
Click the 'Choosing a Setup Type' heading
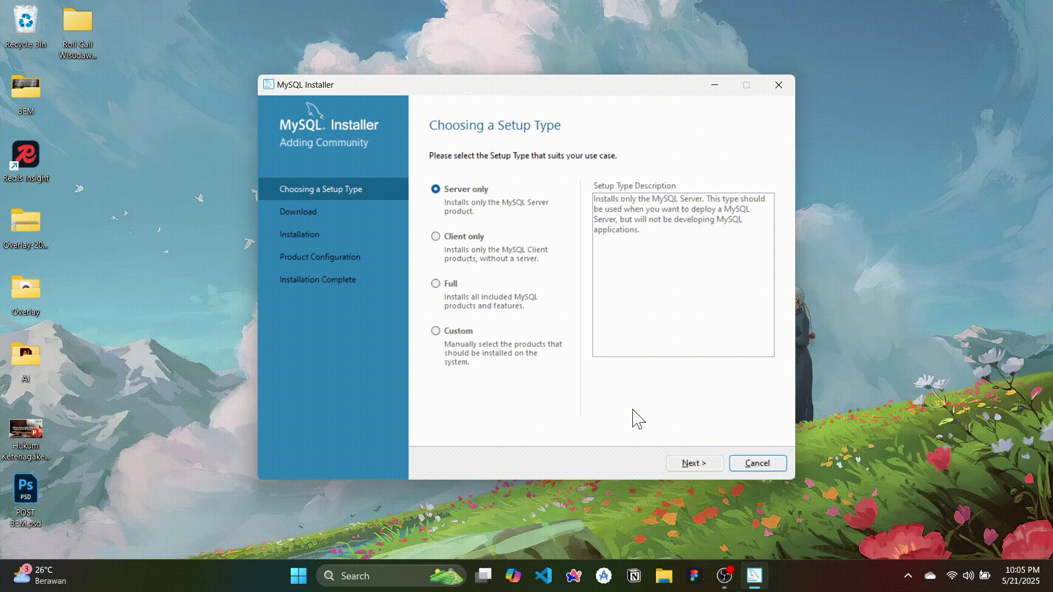pos(495,126)
